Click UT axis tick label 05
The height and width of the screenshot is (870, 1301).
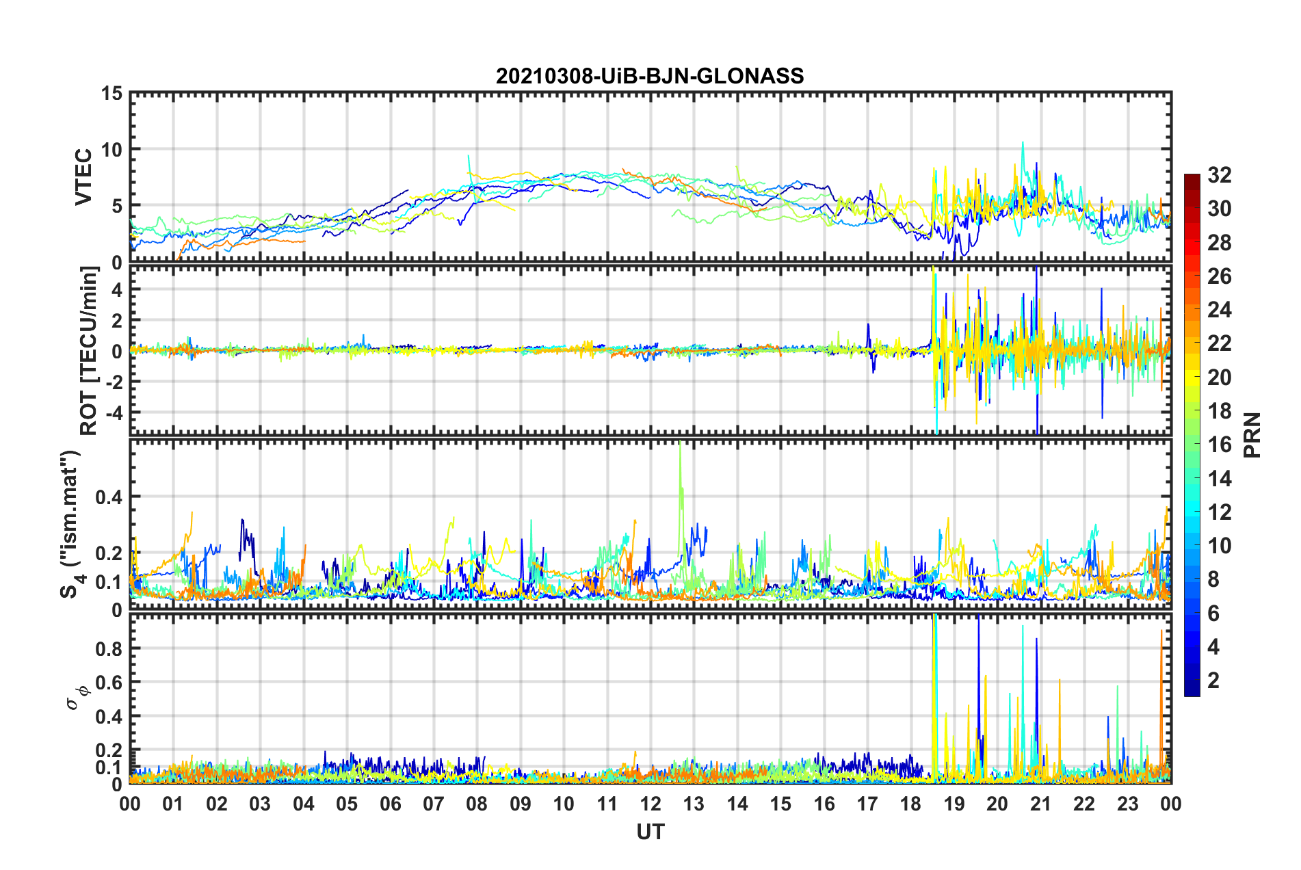347,804
